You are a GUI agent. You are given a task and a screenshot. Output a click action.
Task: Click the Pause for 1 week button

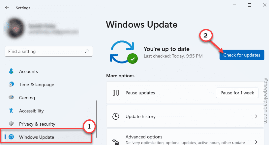click(237, 93)
